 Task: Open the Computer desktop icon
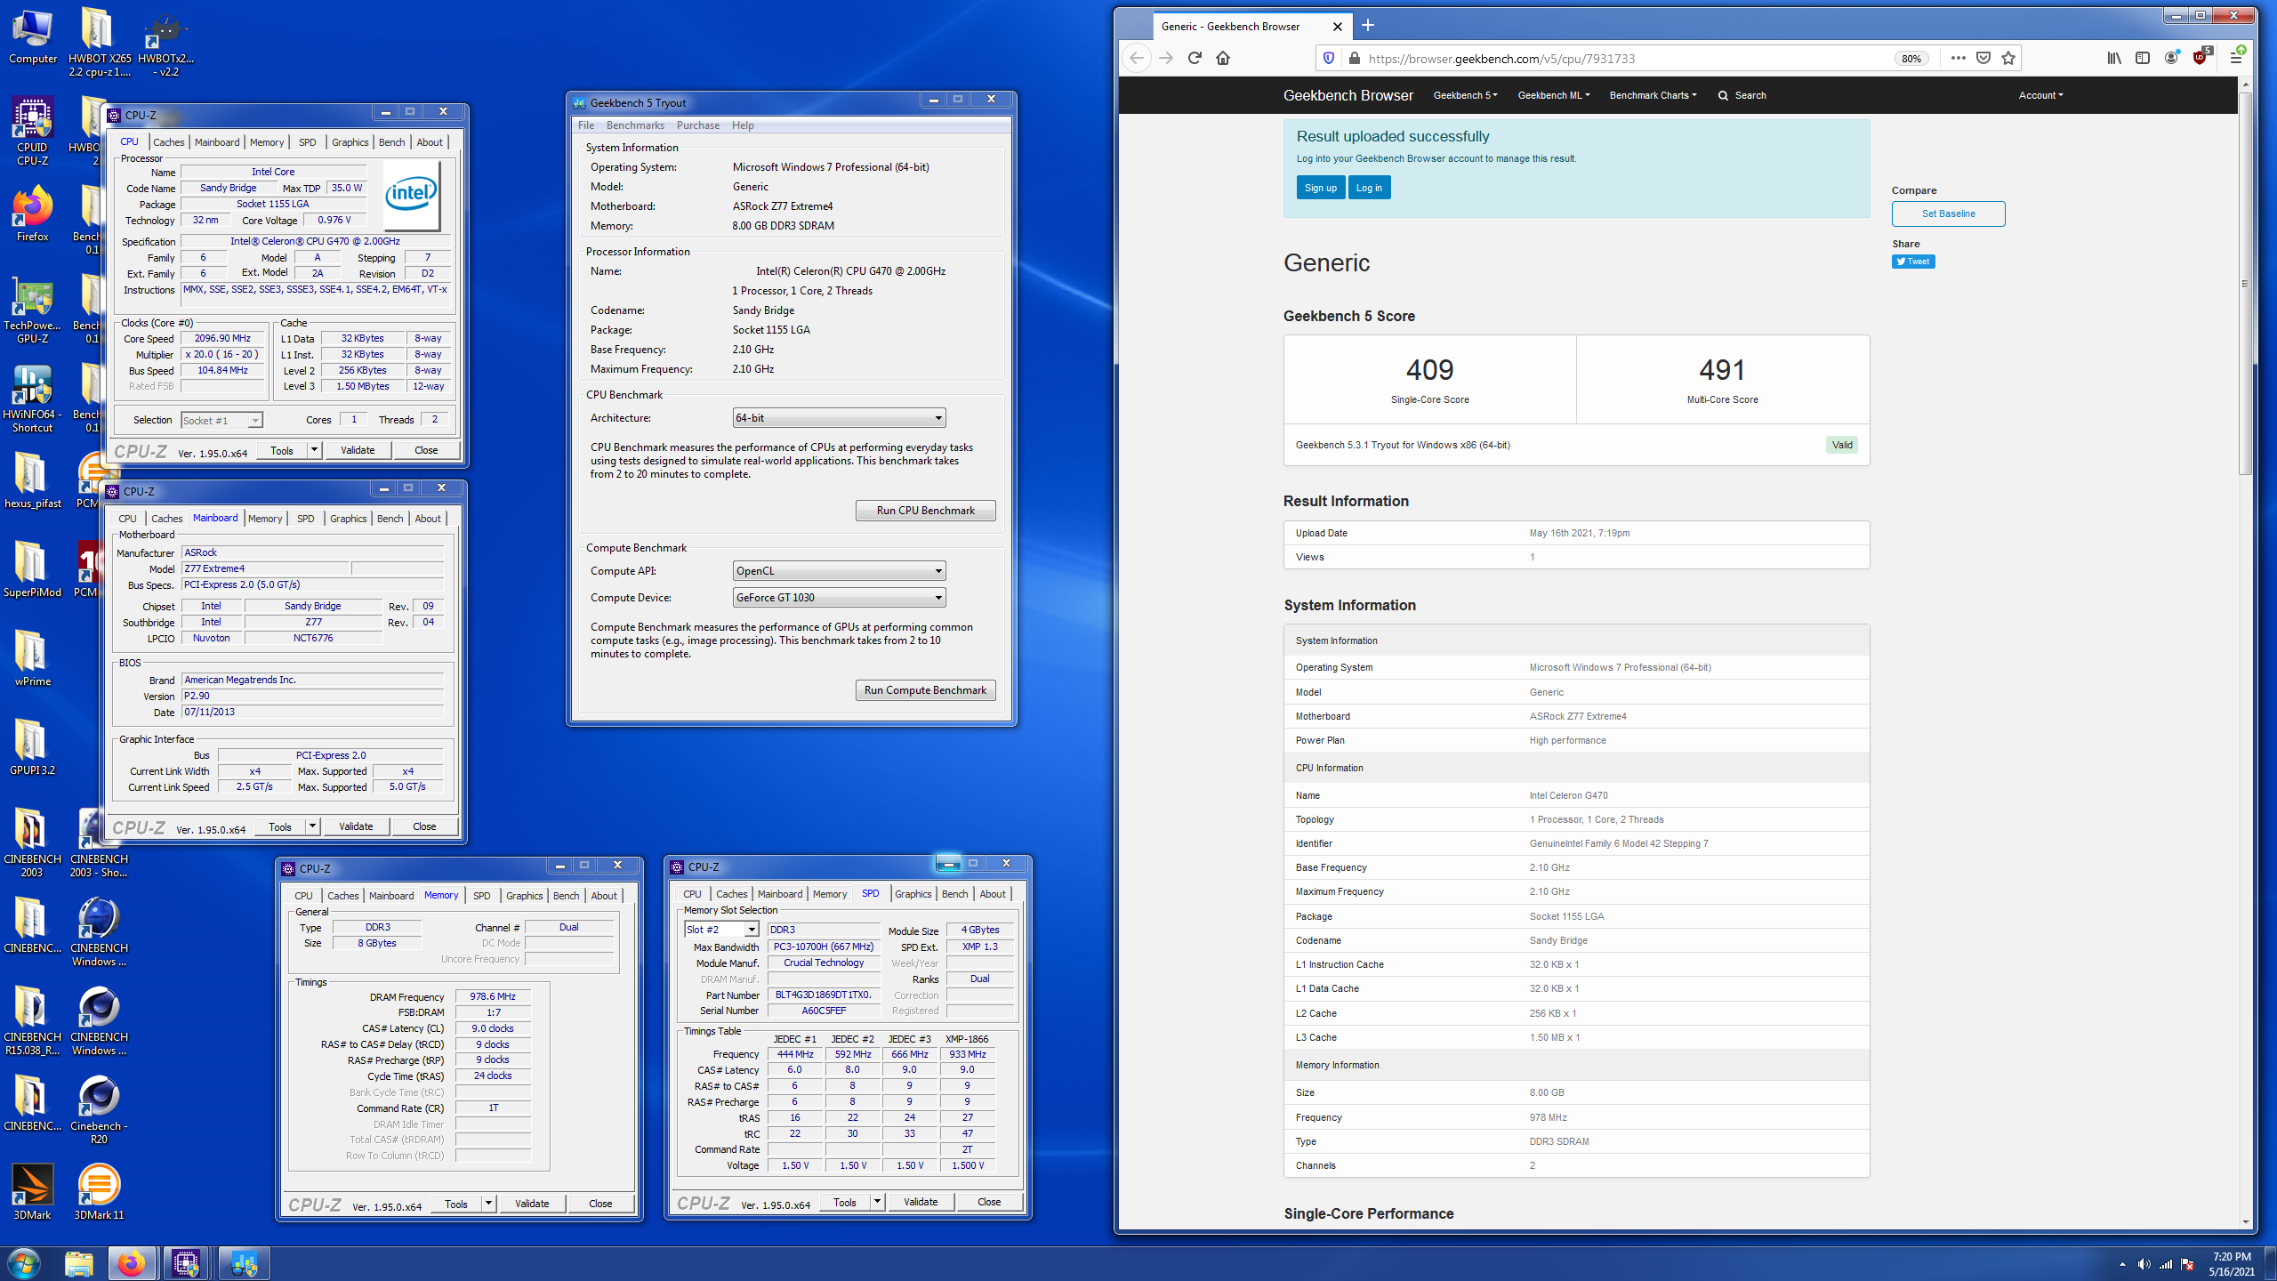coord(33,36)
